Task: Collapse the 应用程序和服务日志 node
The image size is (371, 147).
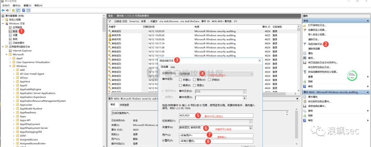Action: point(3,47)
